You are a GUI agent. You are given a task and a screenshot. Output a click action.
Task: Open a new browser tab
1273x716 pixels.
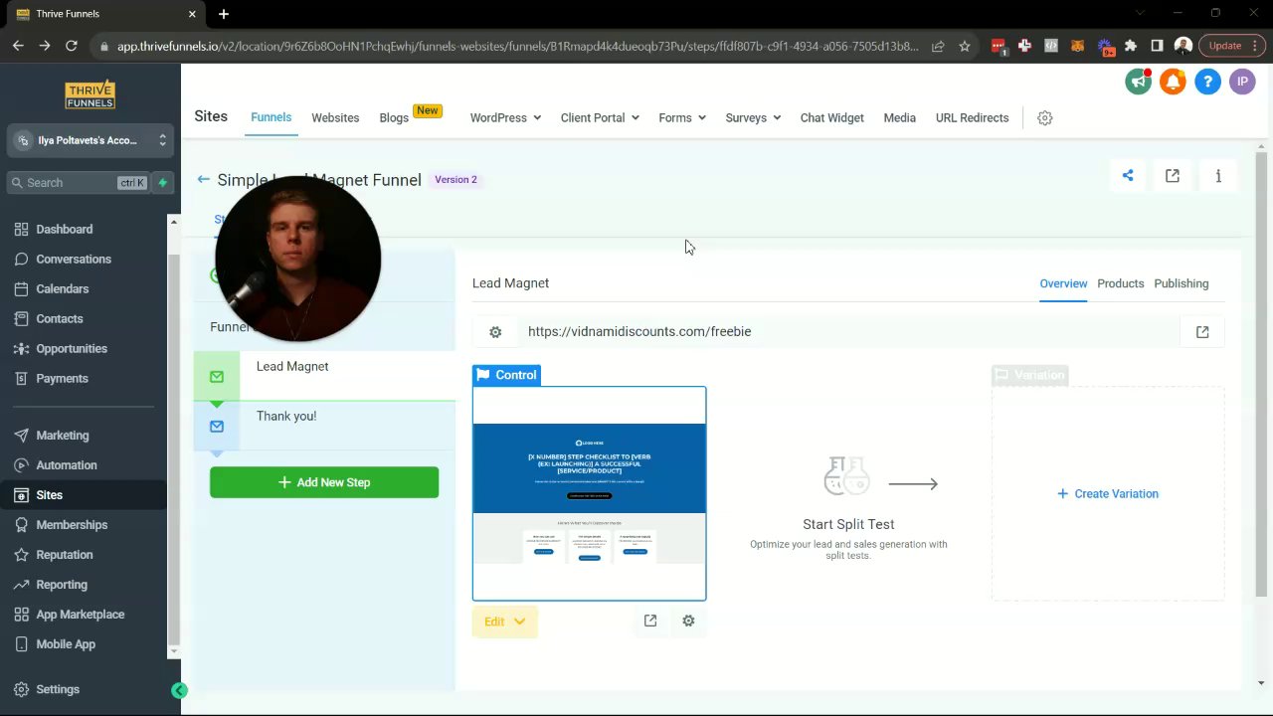click(x=224, y=14)
